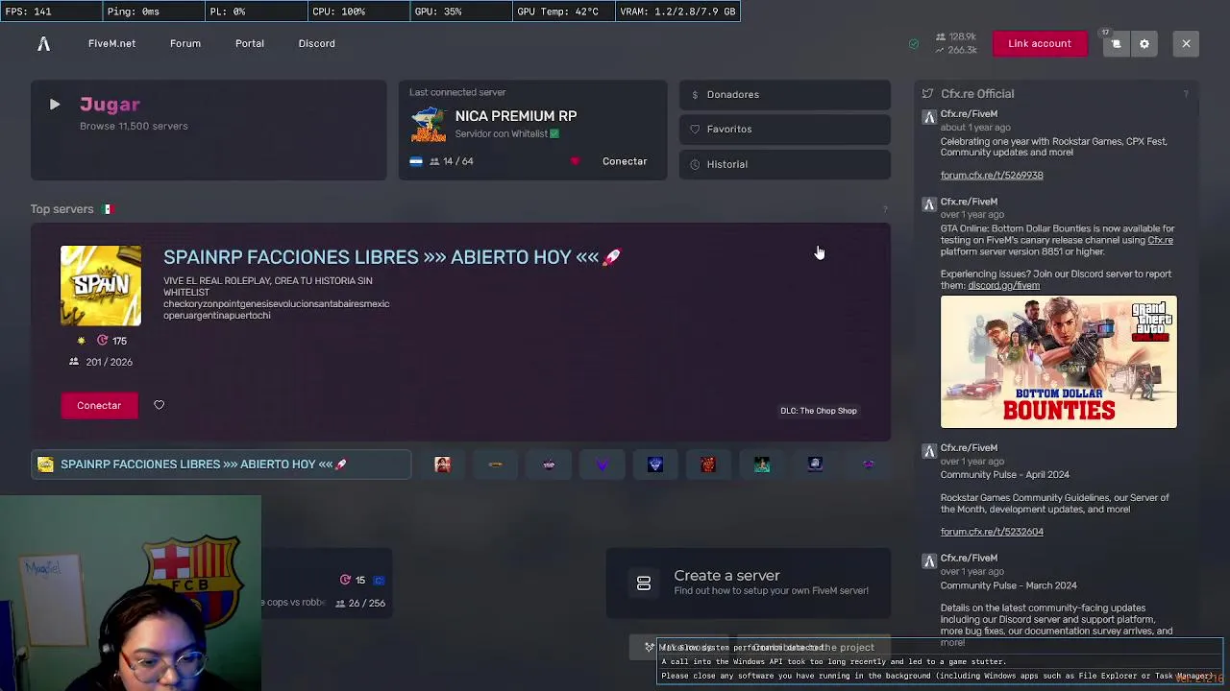1230x691 pixels.
Task: Click the Cfx.re Official Twitter icon
Action: [x=927, y=94]
